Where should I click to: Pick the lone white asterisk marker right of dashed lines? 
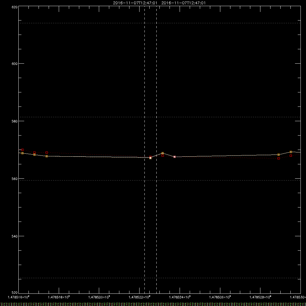pos(175,157)
